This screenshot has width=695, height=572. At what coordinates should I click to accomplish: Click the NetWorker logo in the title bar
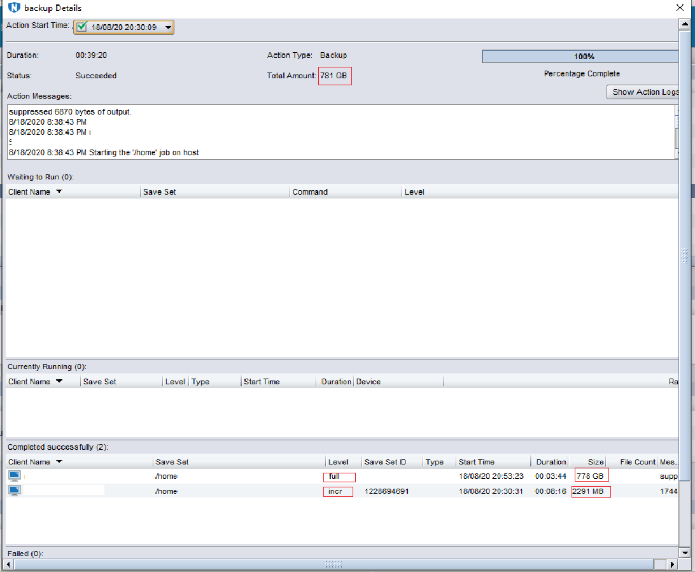click(14, 8)
